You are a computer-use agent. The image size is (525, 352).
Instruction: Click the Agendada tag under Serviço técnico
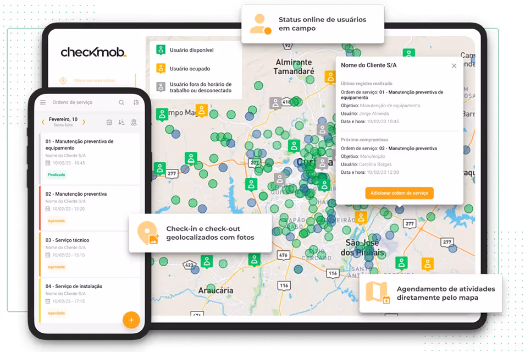coord(56,267)
